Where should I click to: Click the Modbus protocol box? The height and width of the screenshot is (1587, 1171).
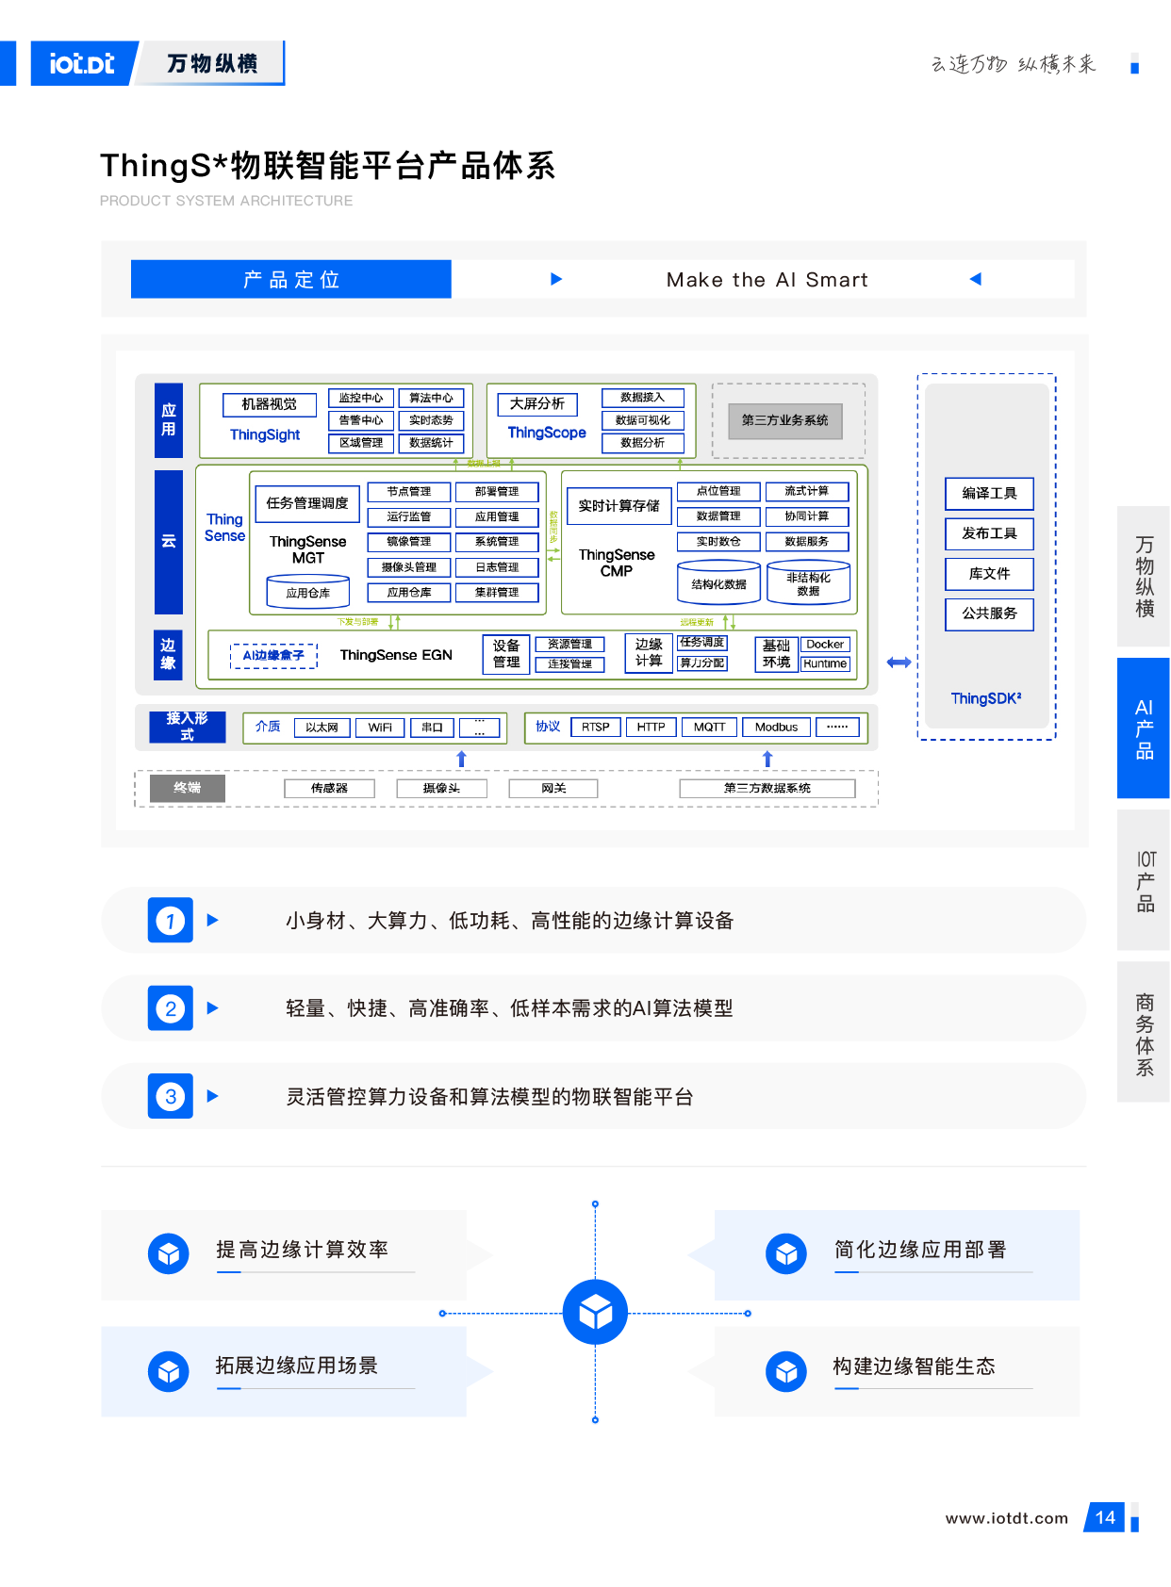[x=776, y=728]
